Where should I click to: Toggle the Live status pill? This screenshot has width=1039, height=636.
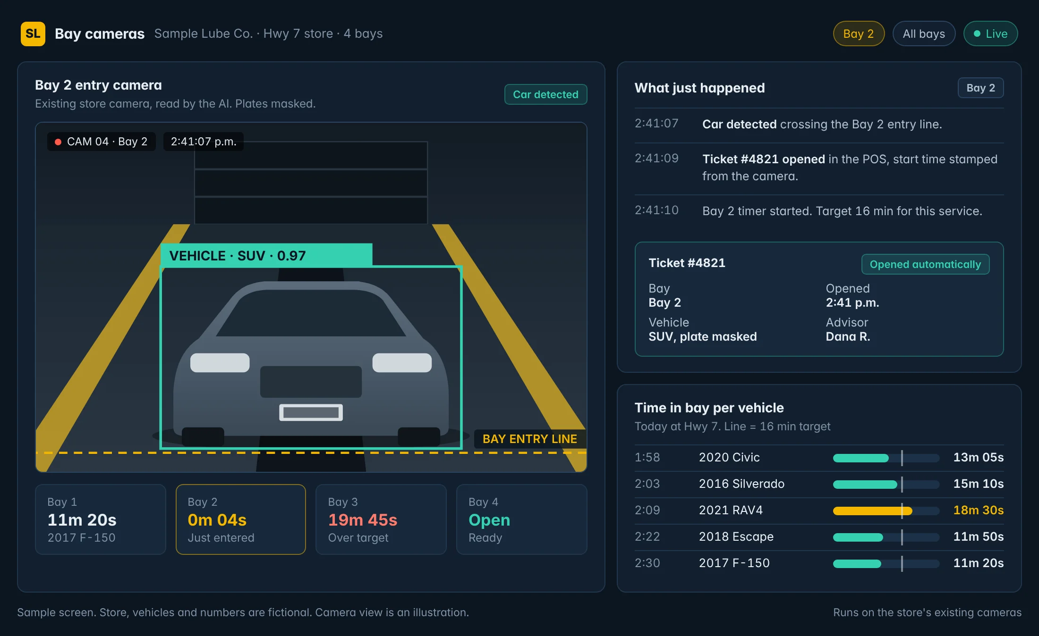coord(990,33)
